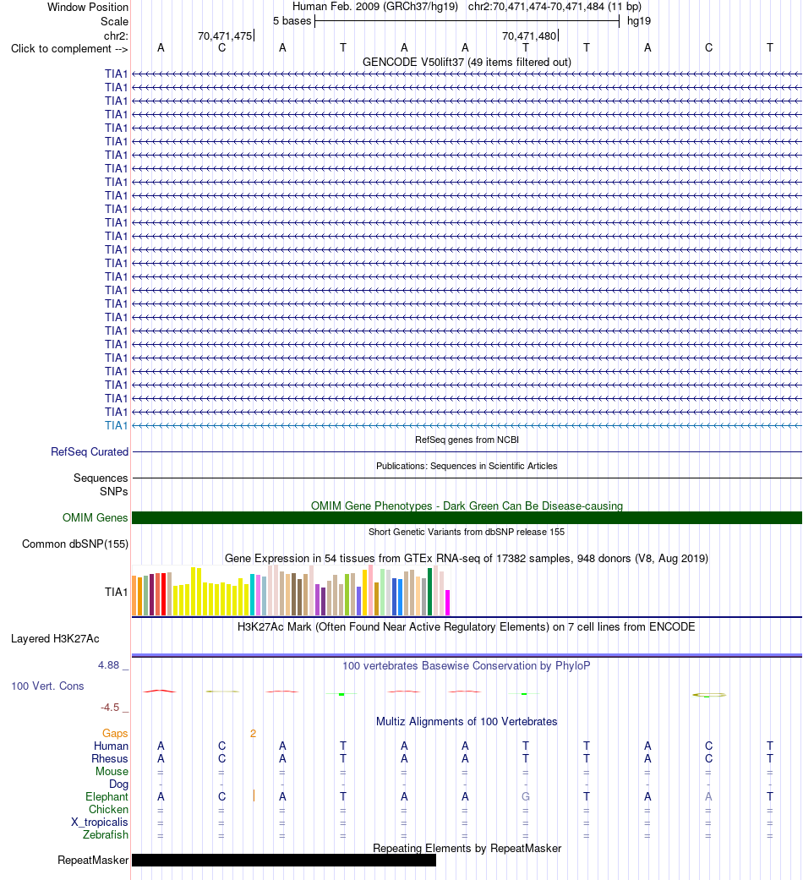This screenshot has width=803, height=880.
Task: Click the 'Click to complement -->' label
Action: pyautogui.click(x=69, y=49)
